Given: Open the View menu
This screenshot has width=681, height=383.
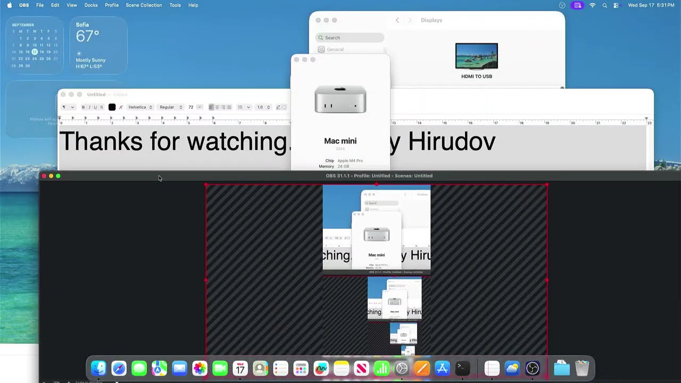Looking at the screenshot, I should (72, 5).
